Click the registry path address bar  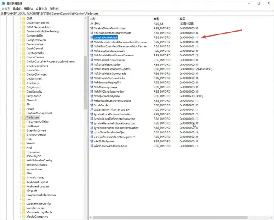pos(137,13)
